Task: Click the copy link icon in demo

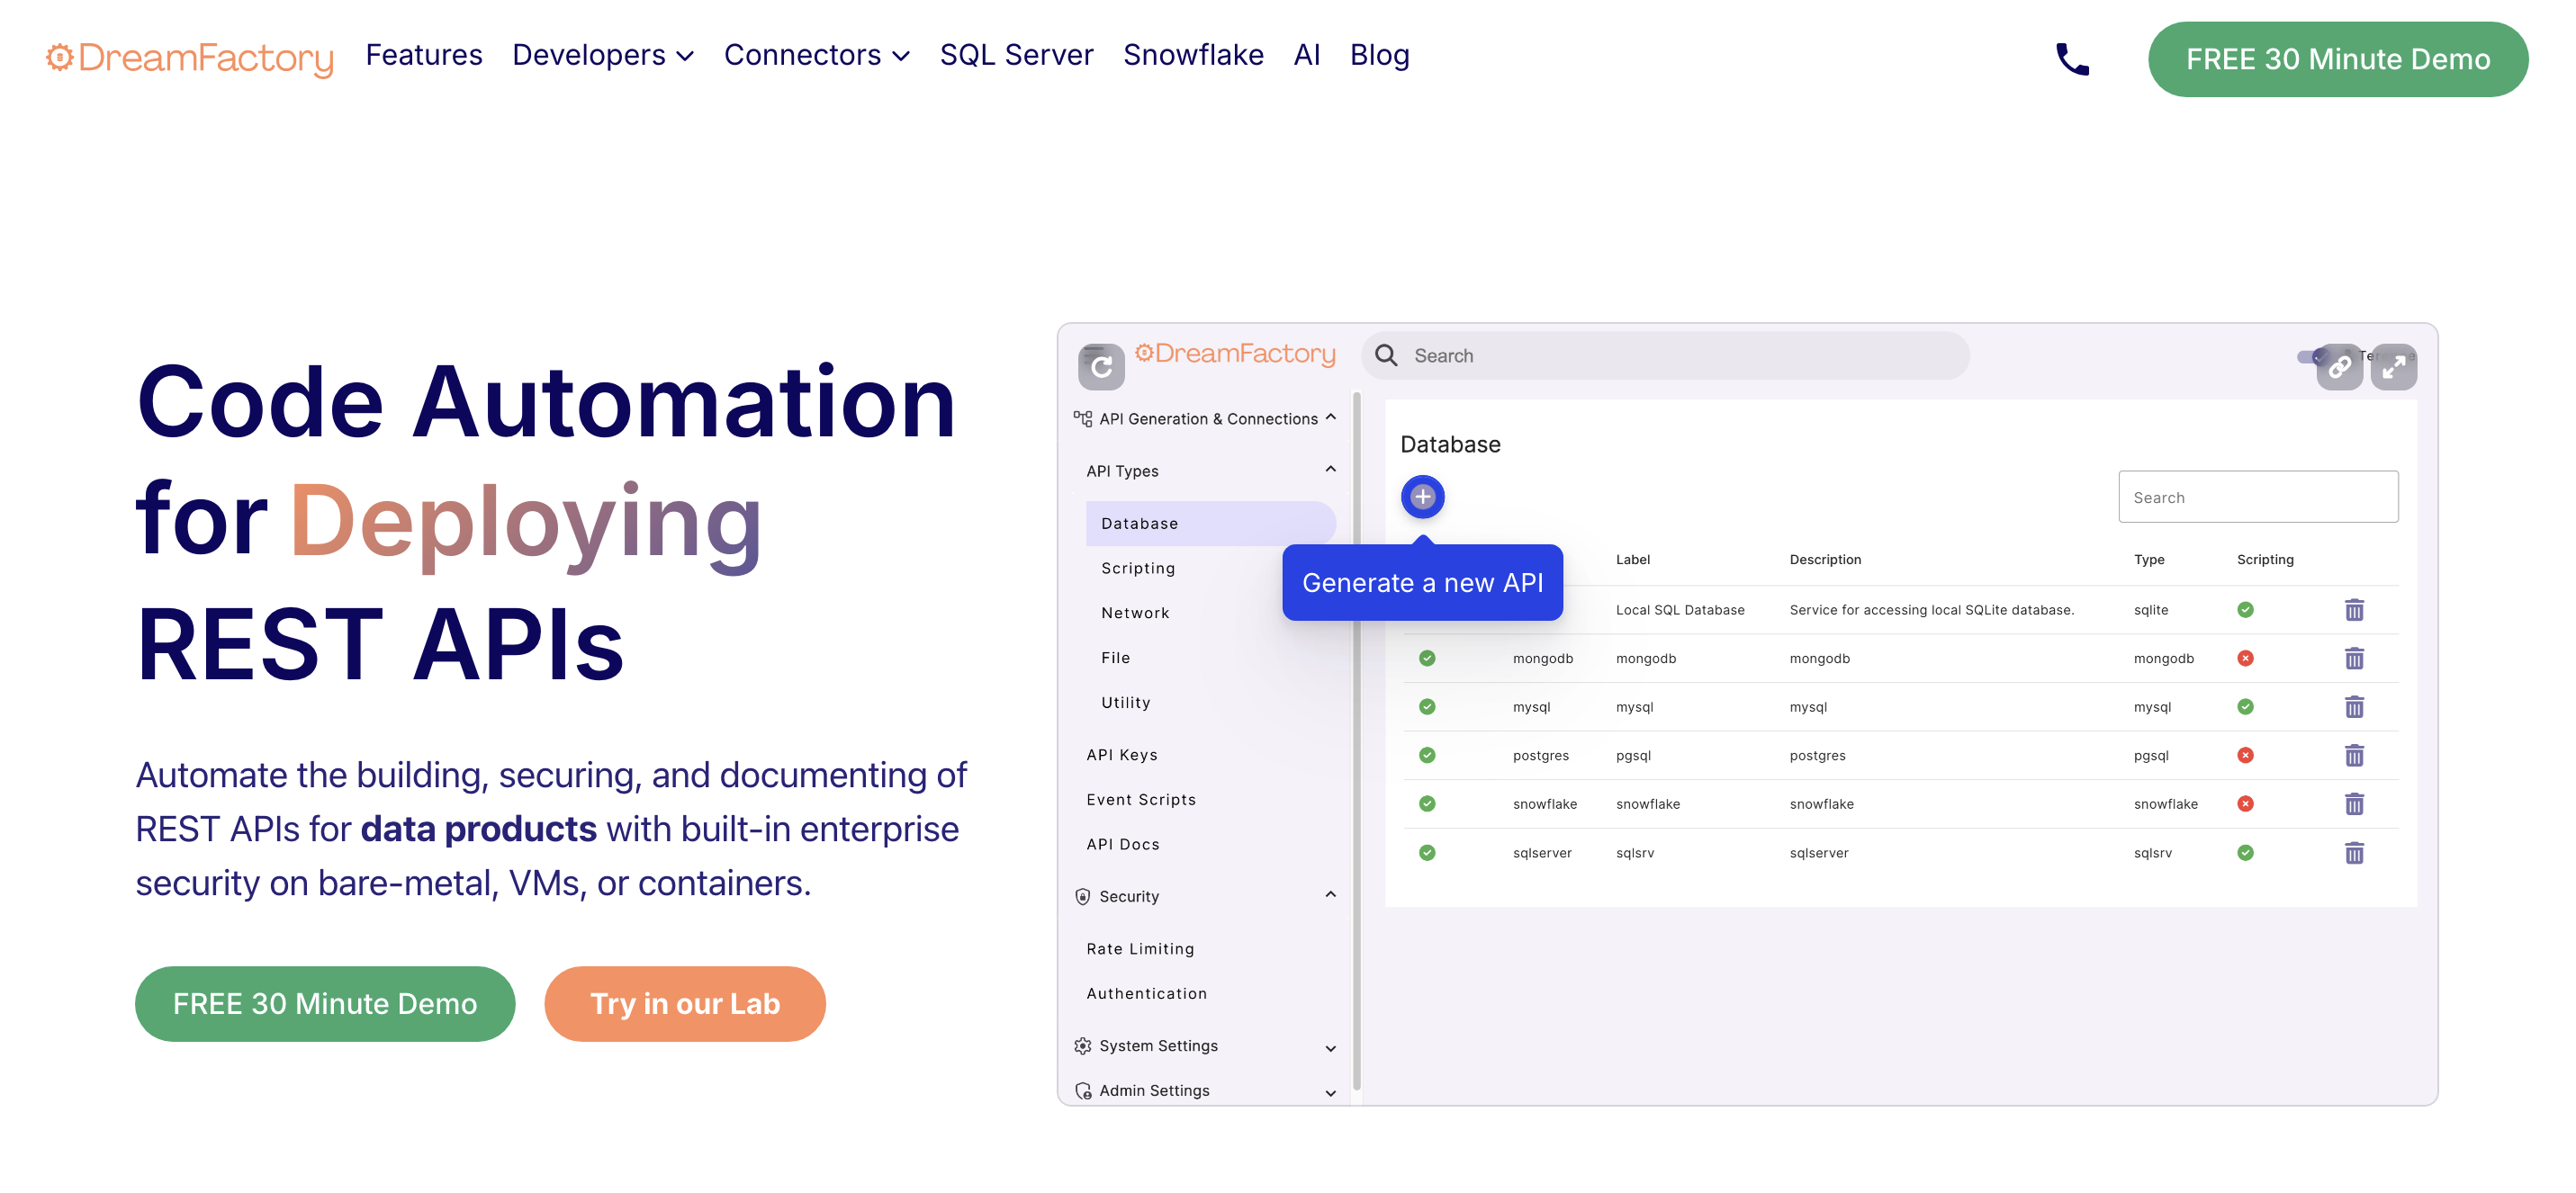Action: point(2339,367)
